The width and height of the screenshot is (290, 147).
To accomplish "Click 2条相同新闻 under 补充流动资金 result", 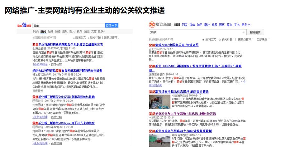I will coord(40,143).
